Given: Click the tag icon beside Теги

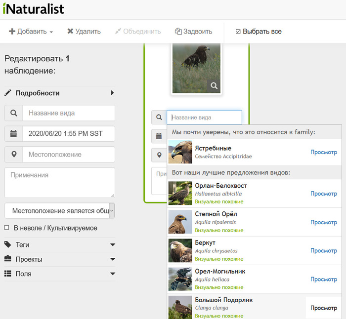Looking at the screenshot, I should coord(8,244).
